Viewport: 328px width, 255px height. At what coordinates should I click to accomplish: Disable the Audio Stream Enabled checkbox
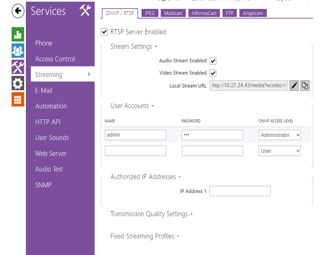coord(213,61)
